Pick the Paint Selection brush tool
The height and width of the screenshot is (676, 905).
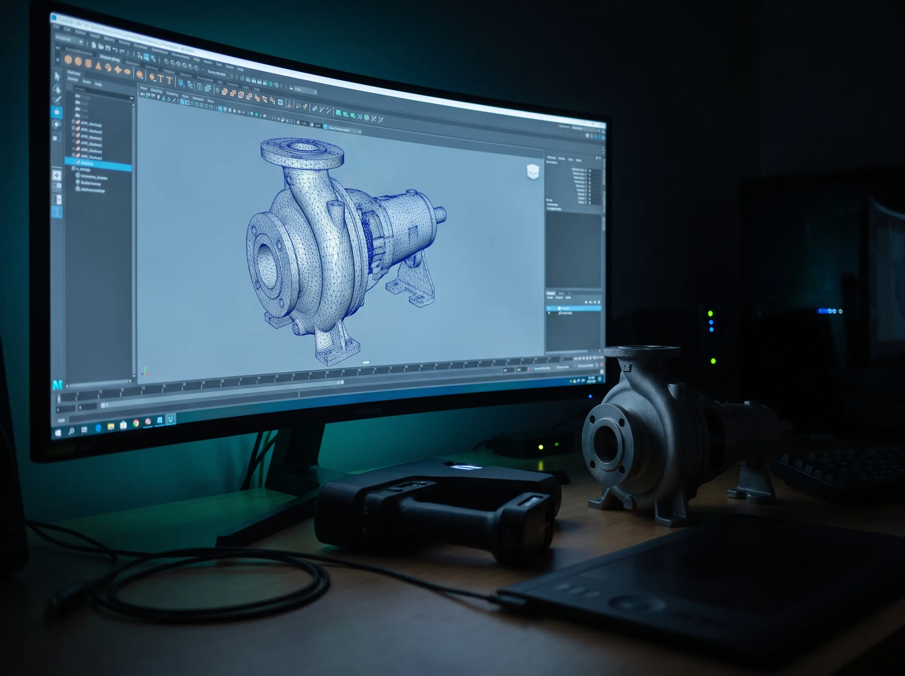(x=57, y=101)
